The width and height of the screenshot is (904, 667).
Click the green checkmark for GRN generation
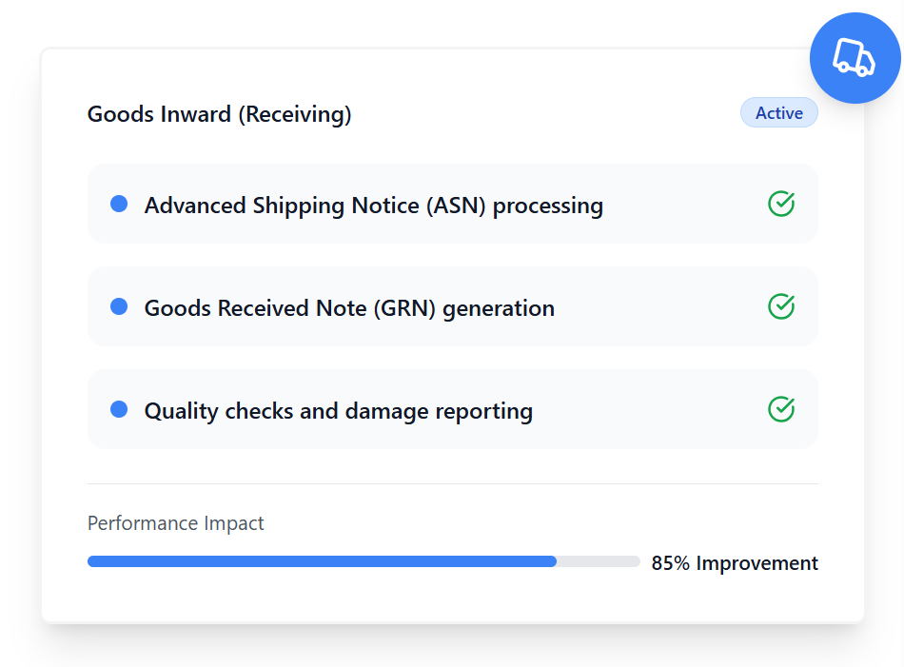tap(781, 306)
